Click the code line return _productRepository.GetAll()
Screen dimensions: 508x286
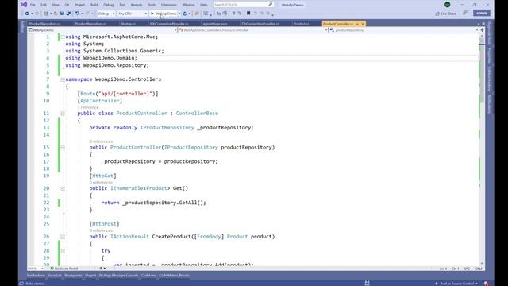coord(153,203)
